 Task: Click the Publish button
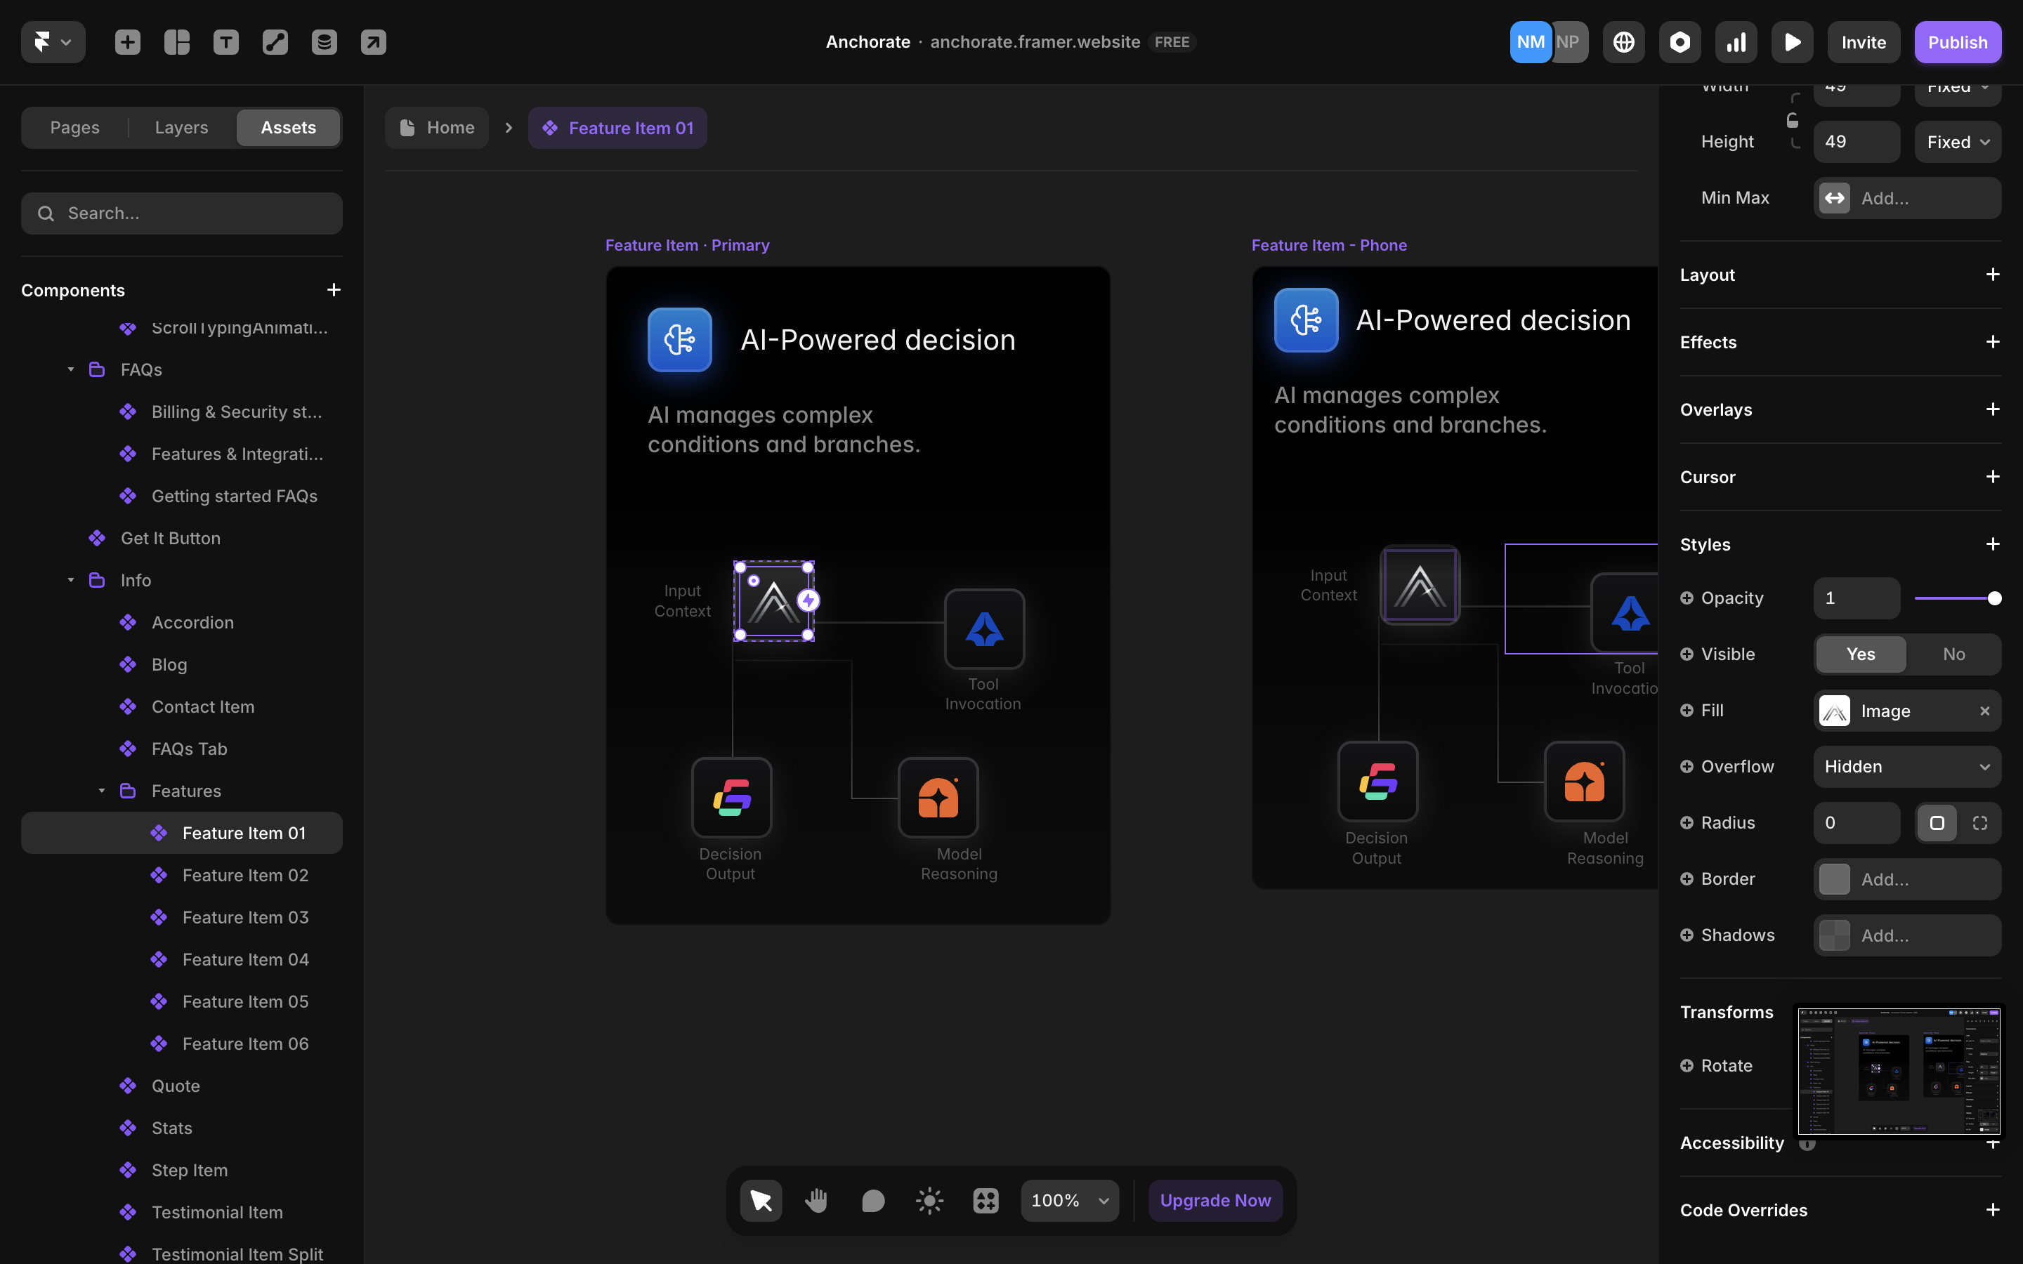pyautogui.click(x=1957, y=42)
